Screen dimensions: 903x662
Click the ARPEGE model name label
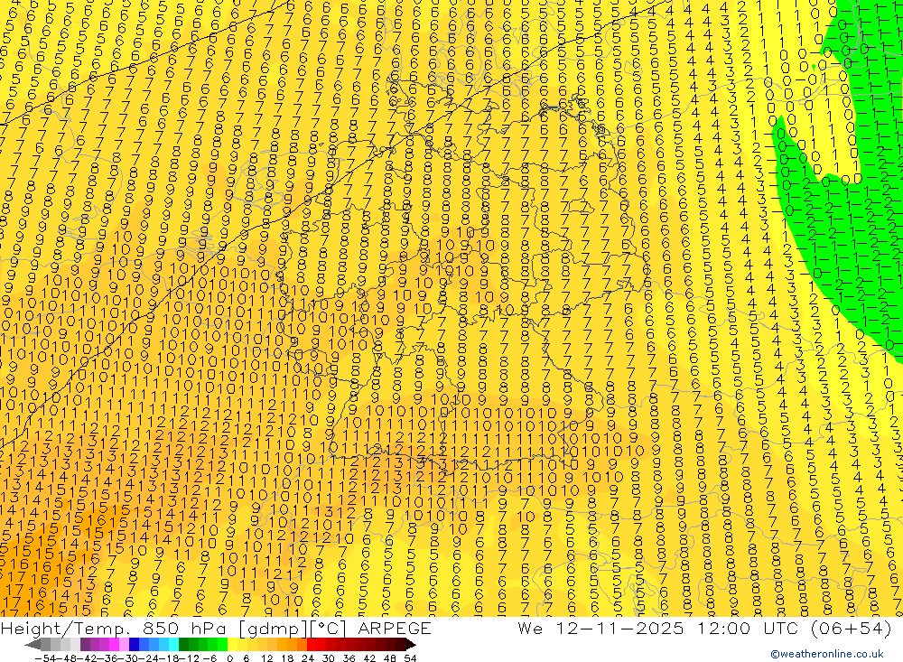tap(394, 628)
